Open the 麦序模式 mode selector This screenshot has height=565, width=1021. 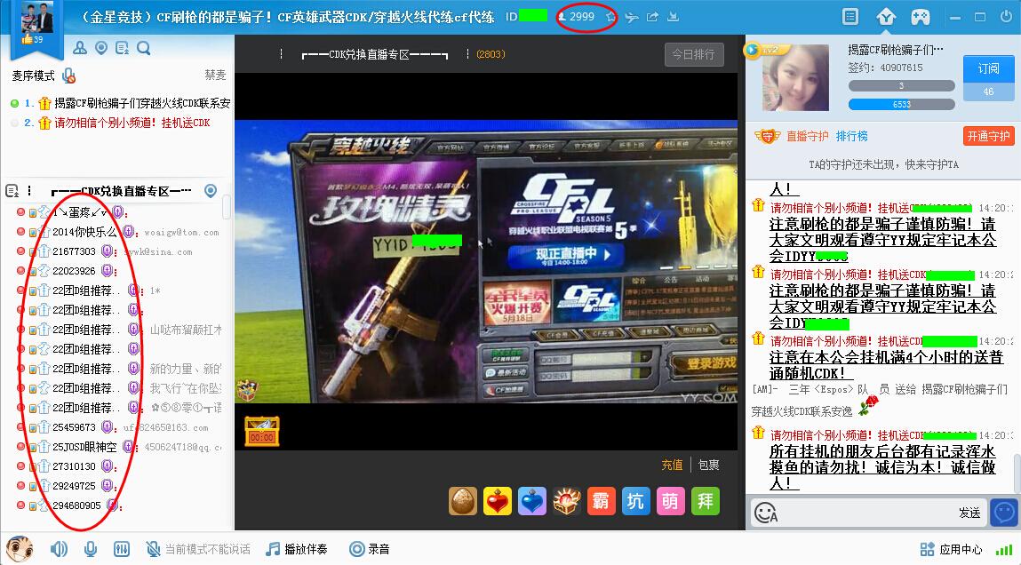(33, 76)
